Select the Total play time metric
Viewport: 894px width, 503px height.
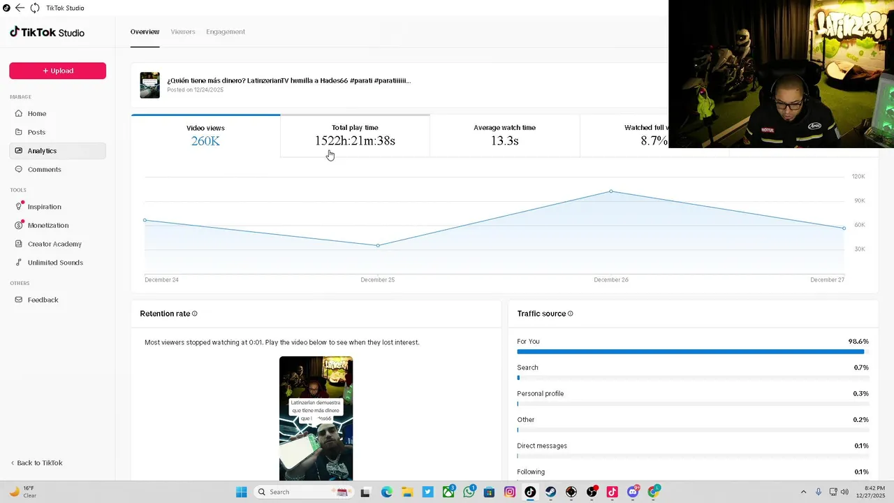355,136
